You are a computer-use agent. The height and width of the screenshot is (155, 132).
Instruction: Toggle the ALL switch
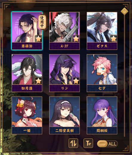point(107,144)
